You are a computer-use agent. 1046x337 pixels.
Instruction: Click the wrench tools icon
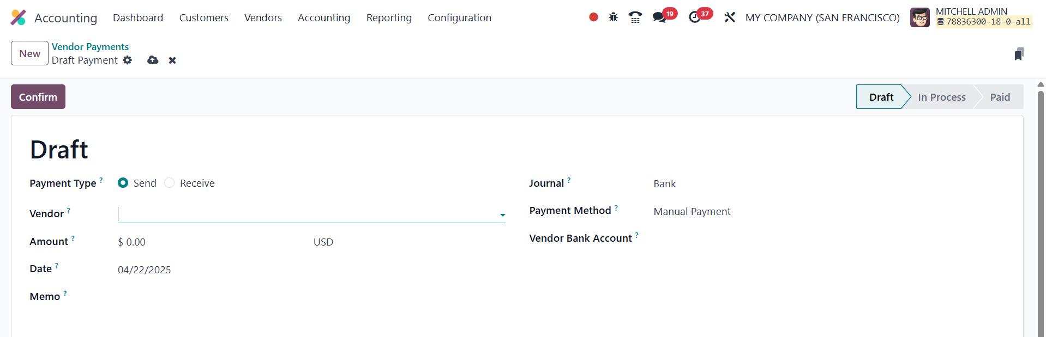tap(730, 17)
